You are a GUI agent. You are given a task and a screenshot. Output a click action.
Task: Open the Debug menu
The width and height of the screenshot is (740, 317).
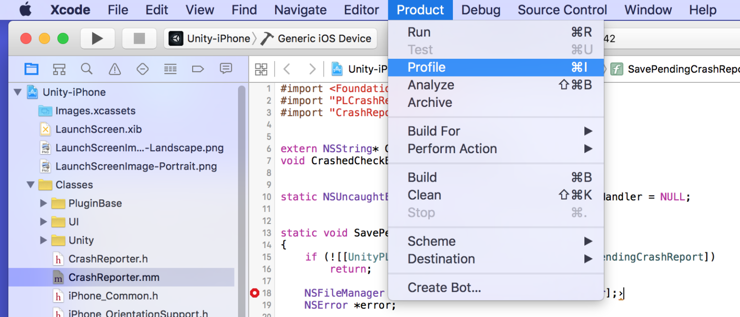(481, 10)
